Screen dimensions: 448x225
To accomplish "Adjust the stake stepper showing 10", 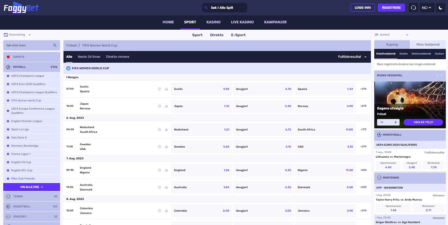I will click(395, 122).
